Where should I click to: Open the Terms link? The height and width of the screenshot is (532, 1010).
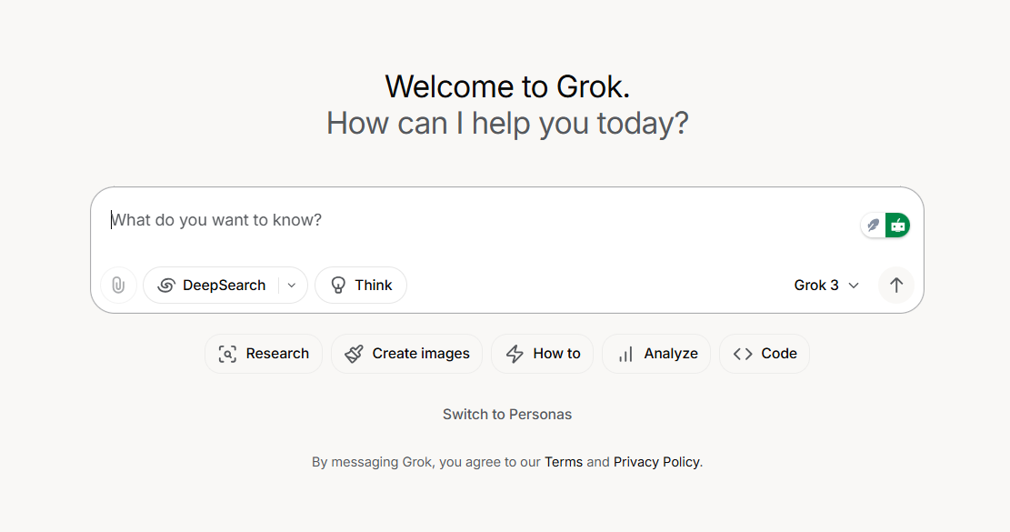[564, 461]
